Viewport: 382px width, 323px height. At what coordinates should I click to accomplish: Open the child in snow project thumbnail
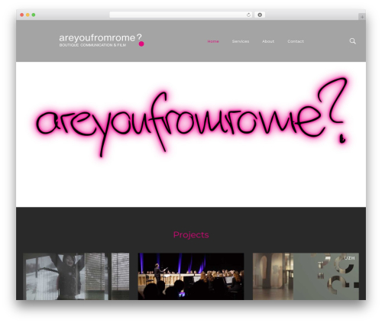point(76,276)
